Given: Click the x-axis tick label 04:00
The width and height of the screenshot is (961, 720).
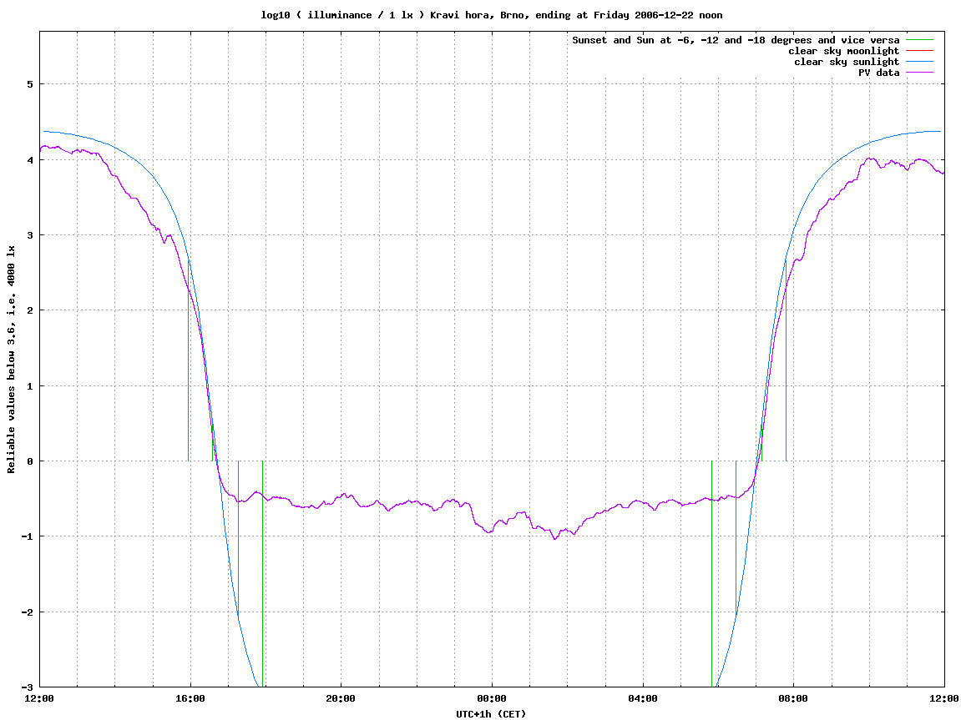Looking at the screenshot, I should click(643, 698).
